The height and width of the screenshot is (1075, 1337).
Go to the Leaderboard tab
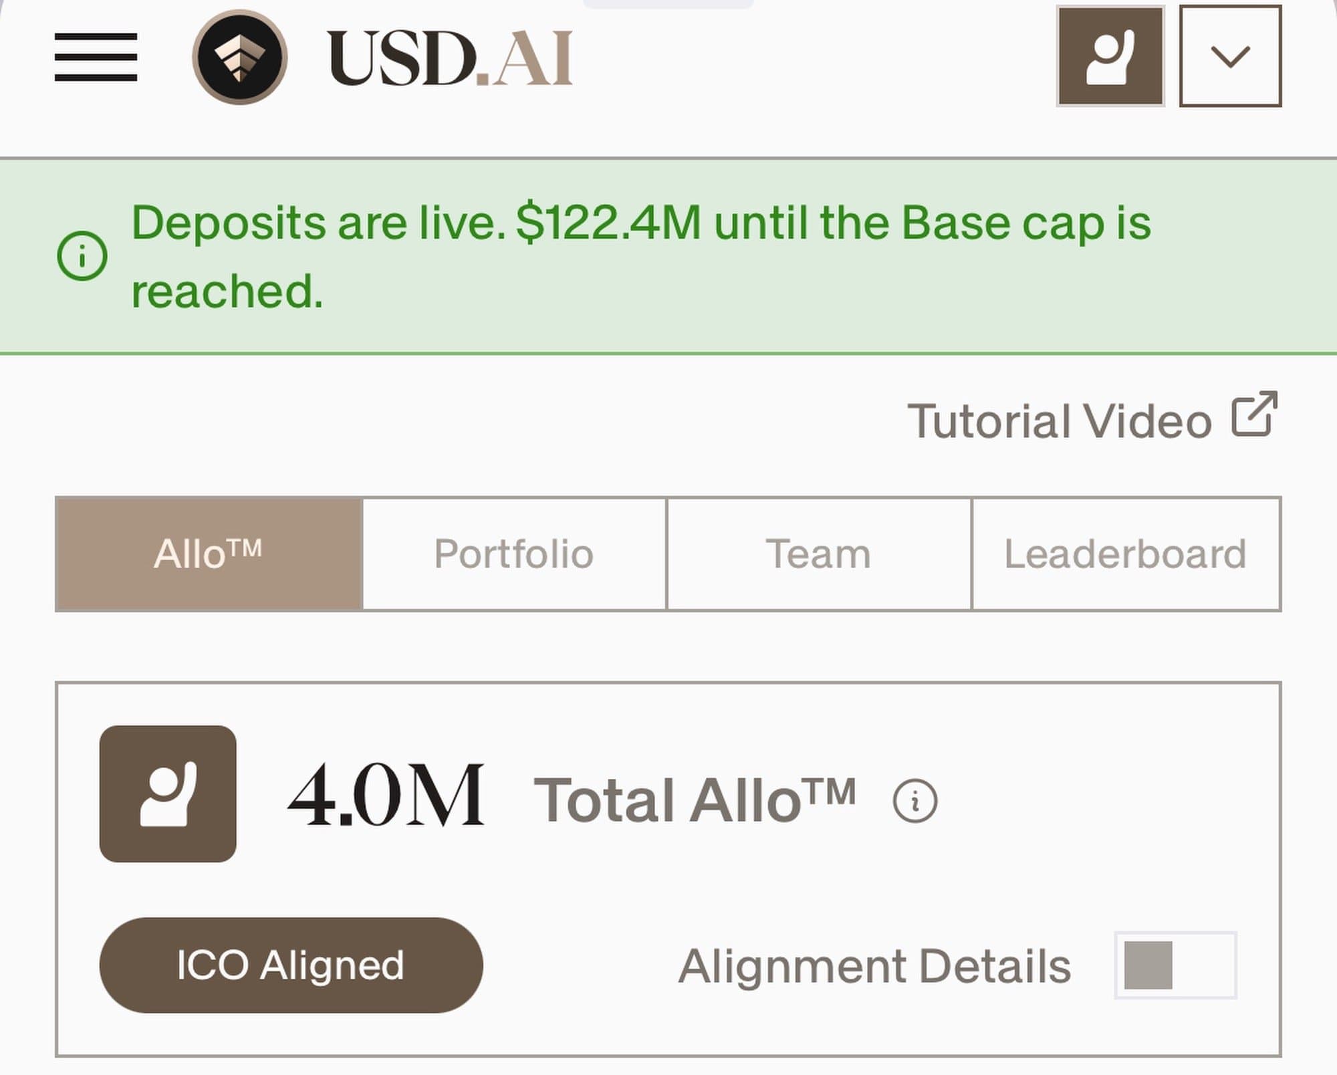[1126, 554]
